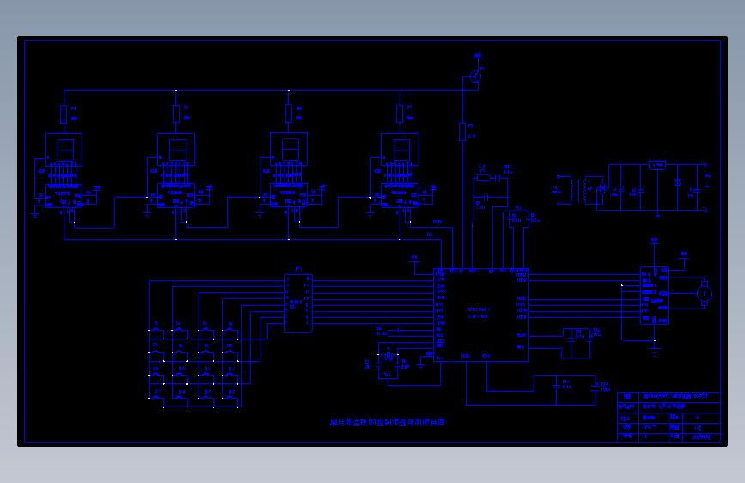Click the resistor above the third display
The height and width of the screenshot is (483, 745).
pyautogui.click(x=289, y=113)
